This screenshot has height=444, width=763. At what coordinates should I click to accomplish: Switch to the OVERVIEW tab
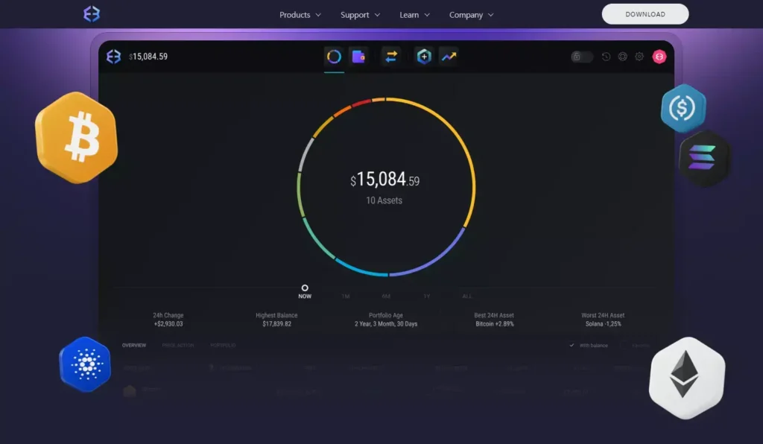(x=134, y=345)
